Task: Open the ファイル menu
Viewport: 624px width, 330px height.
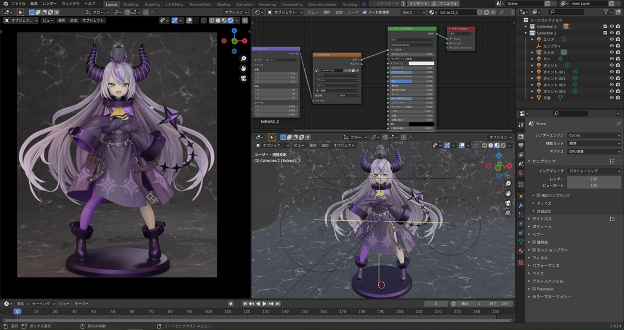Action: 18,4
